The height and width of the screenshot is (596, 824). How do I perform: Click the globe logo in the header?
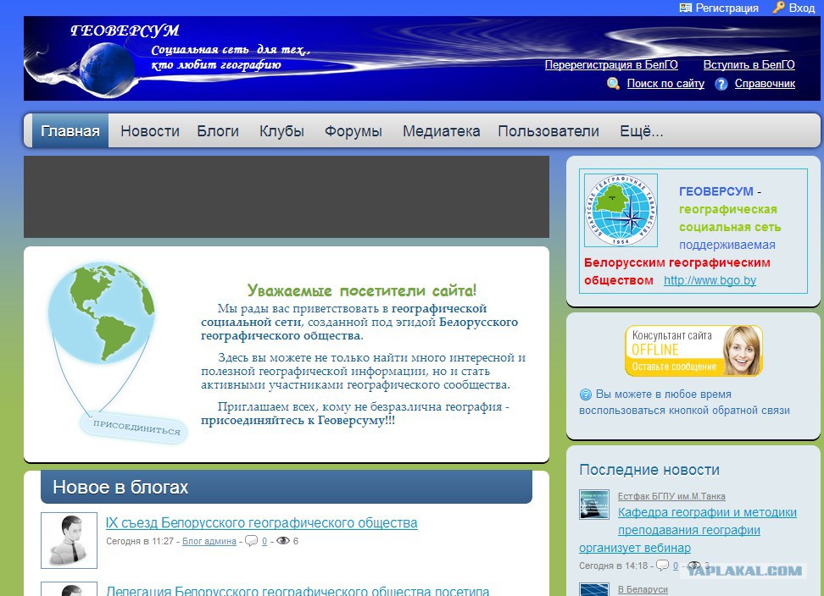click(x=107, y=69)
